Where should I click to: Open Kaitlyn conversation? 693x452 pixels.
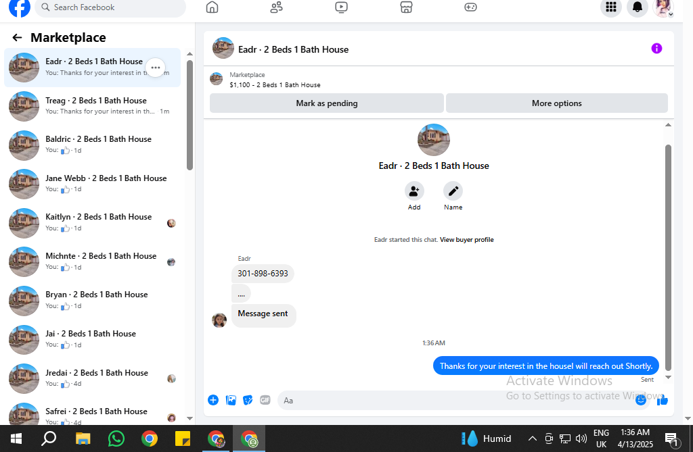(x=92, y=223)
